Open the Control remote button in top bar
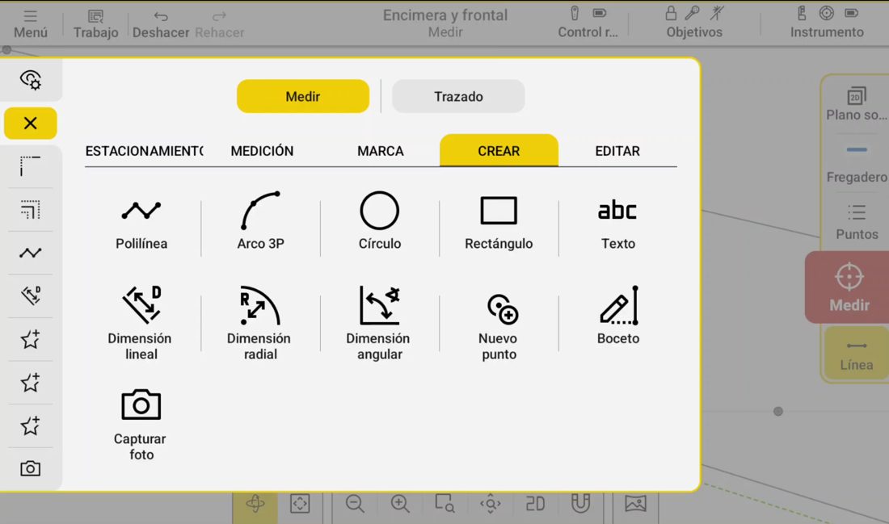Image resolution: width=889 pixels, height=524 pixels. click(588, 23)
